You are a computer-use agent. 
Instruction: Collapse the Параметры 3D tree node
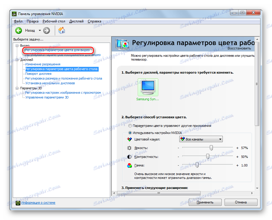(x=17, y=88)
